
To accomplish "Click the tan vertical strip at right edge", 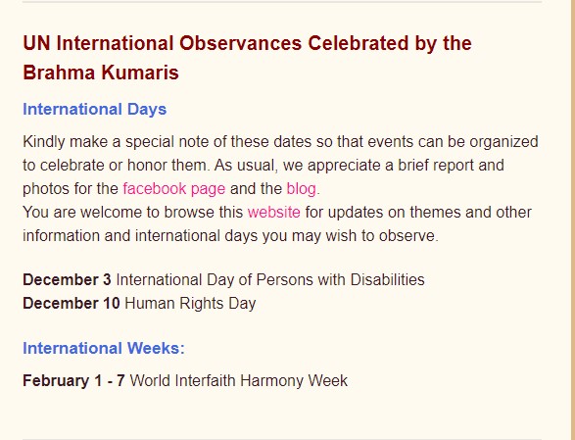I will [x=572, y=220].
